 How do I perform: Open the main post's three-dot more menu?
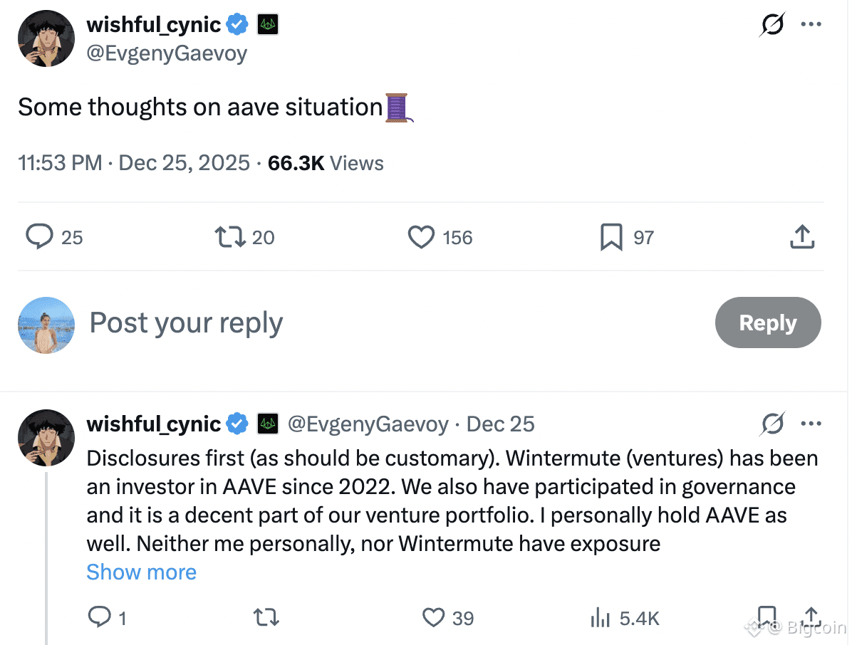(811, 25)
